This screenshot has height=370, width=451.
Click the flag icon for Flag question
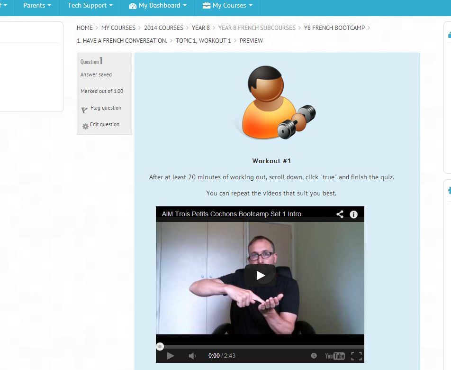84,110
